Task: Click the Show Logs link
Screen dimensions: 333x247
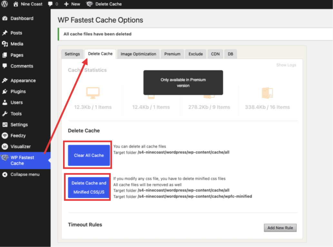Action: [286, 65]
